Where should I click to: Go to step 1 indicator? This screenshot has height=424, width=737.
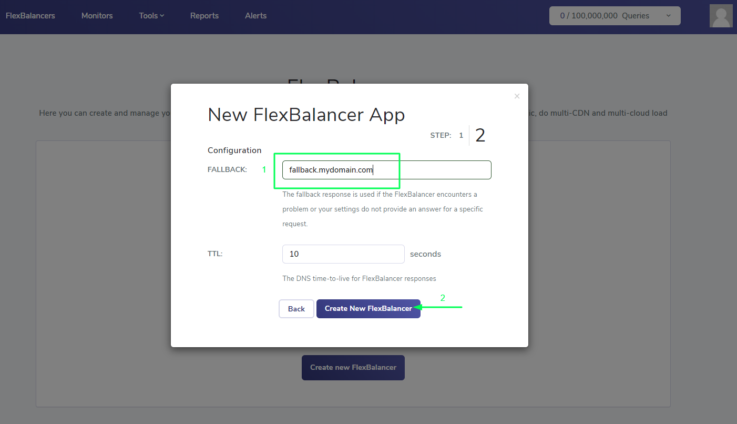461,135
